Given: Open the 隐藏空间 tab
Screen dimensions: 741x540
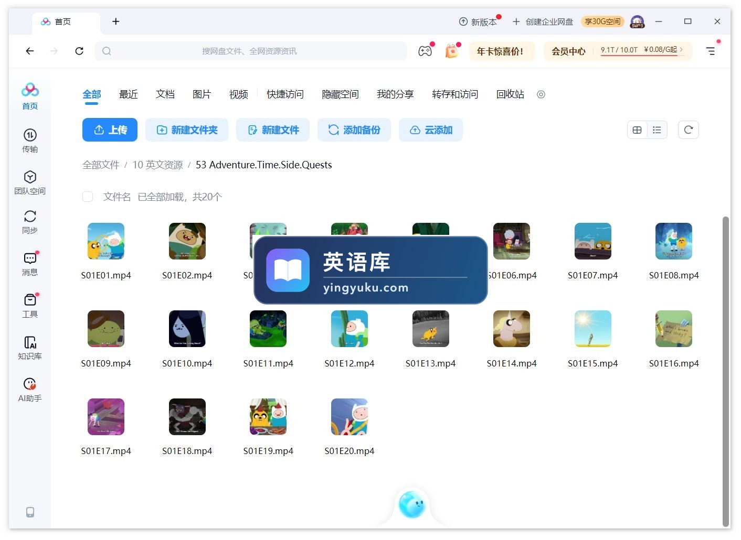Looking at the screenshot, I should coord(340,94).
